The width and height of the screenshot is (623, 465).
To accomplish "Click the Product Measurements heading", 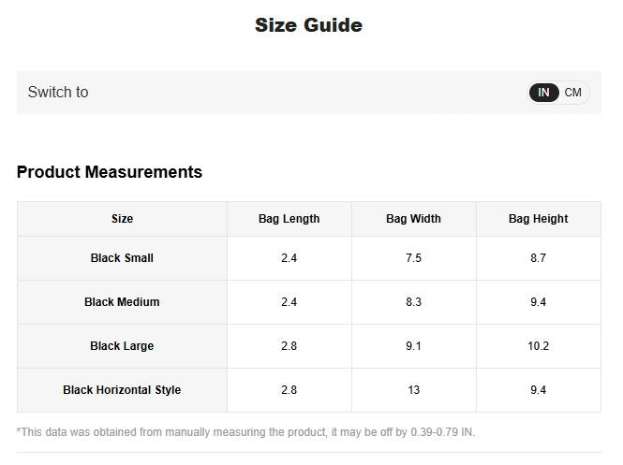I will click(x=110, y=172).
